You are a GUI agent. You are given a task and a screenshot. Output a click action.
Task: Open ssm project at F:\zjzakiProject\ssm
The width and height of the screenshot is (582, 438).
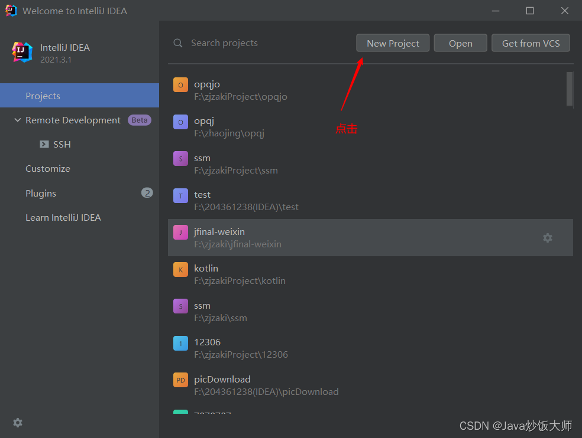click(x=370, y=164)
